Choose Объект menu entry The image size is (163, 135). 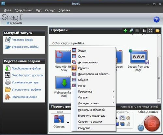(x=93, y=80)
